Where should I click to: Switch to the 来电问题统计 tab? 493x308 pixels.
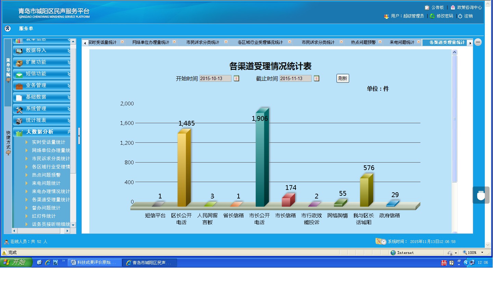[x=402, y=42]
